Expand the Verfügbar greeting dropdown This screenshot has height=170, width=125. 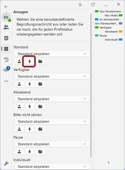tap(52, 76)
